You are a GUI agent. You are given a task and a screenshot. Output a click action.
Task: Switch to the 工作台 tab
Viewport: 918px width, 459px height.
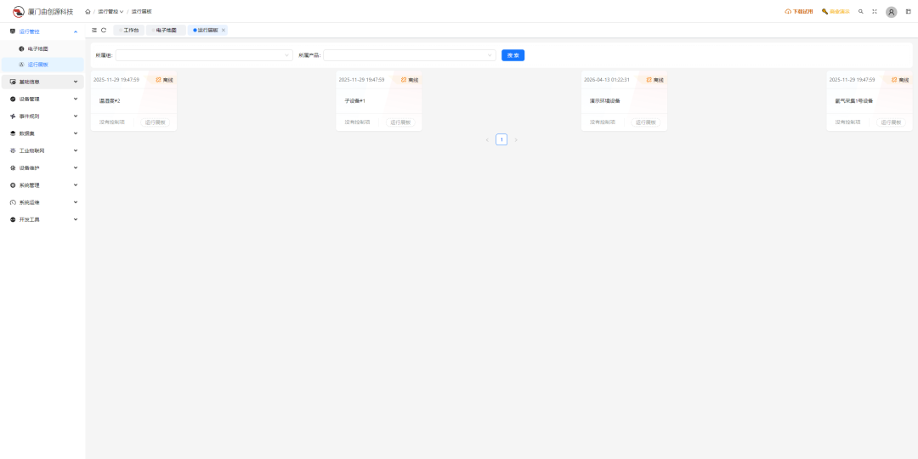(x=130, y=30)
